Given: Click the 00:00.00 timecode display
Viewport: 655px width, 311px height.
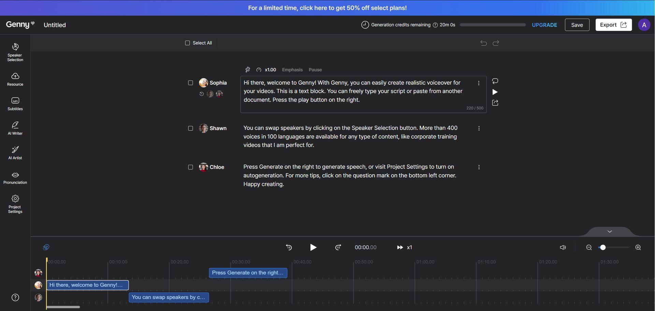Looking at the screenshot, I should pos(366,247).
